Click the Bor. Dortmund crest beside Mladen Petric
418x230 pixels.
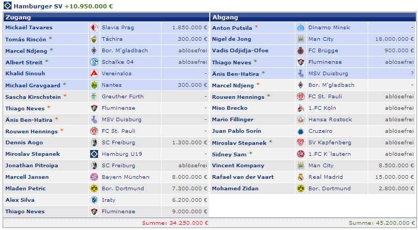[94, 189]
